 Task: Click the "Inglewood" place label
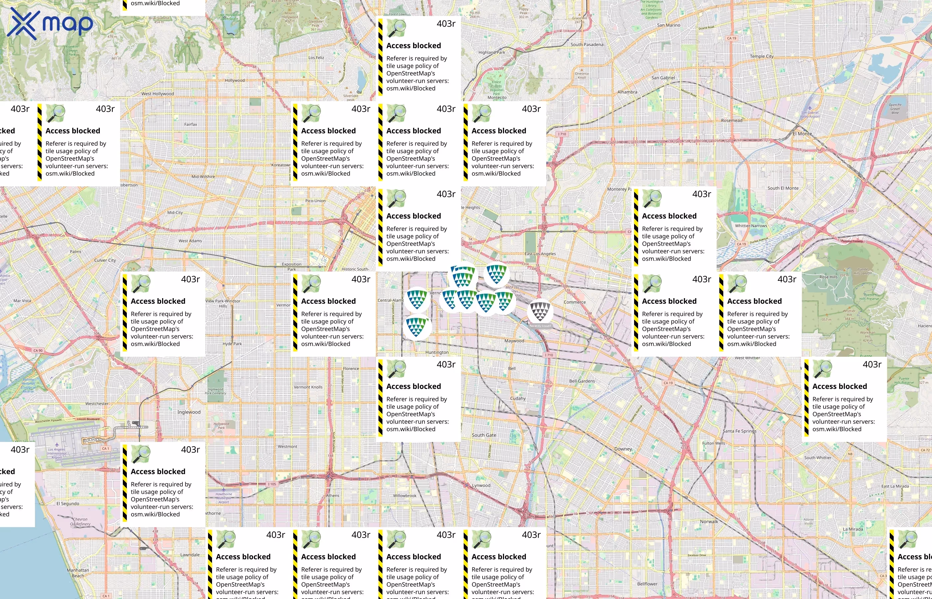coord(189,412)
